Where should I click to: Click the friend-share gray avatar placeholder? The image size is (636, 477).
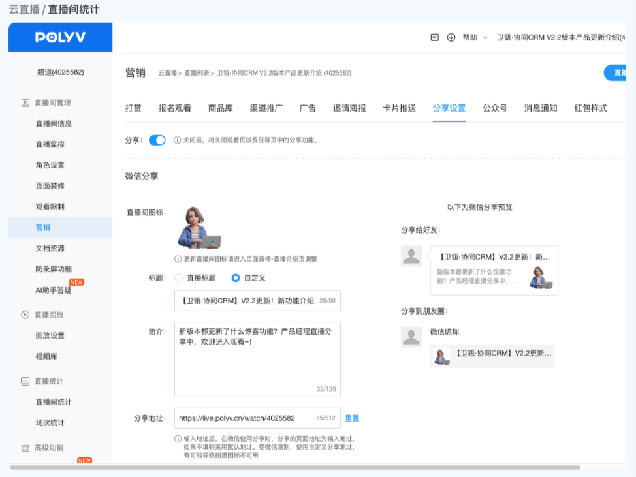coord(411,256)
